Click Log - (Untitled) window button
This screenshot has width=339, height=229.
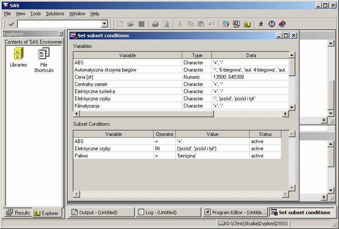click(168, 212)
